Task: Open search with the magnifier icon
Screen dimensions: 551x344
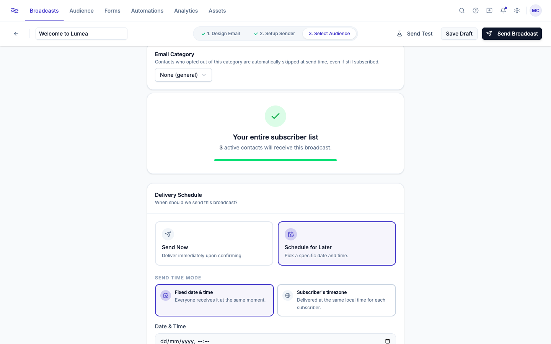Action: click(x=462, y=11)
